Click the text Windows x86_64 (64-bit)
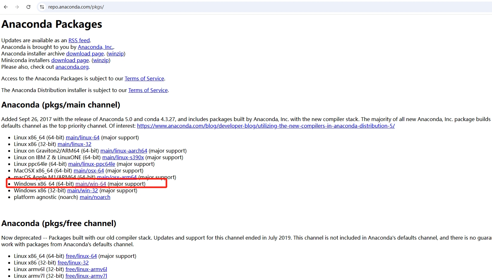The height and width of the screenshot is (279, 492). pyautogui.click(x=44, y=184)
